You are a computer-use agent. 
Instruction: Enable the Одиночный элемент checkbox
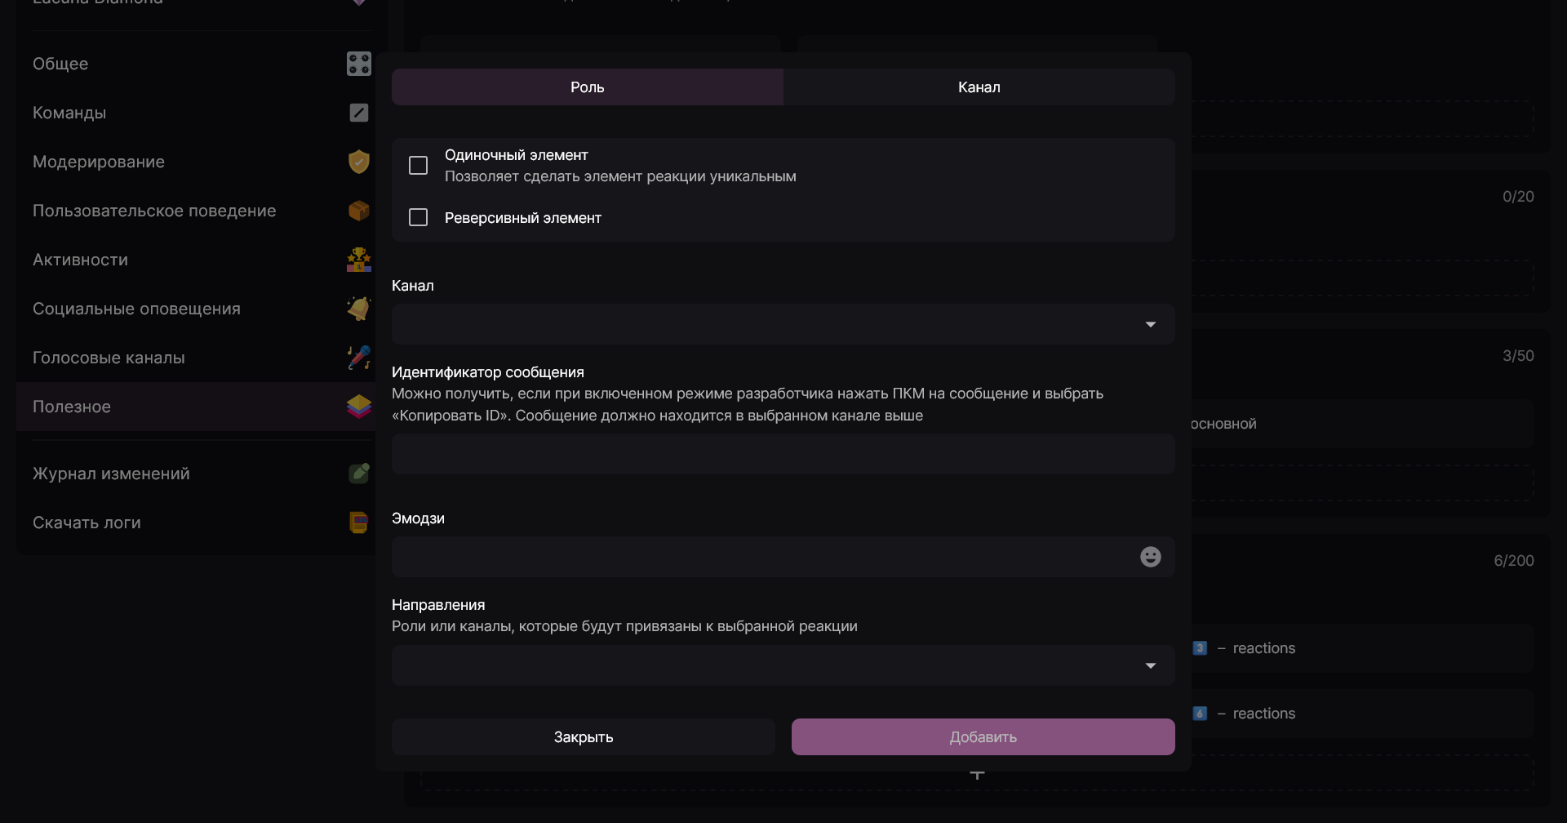(418, 166)
